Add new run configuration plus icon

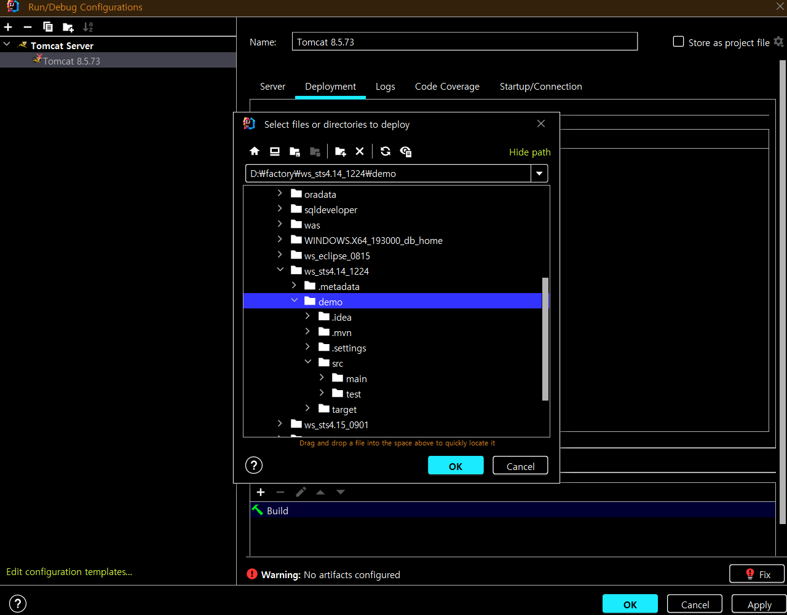point(8,27)
